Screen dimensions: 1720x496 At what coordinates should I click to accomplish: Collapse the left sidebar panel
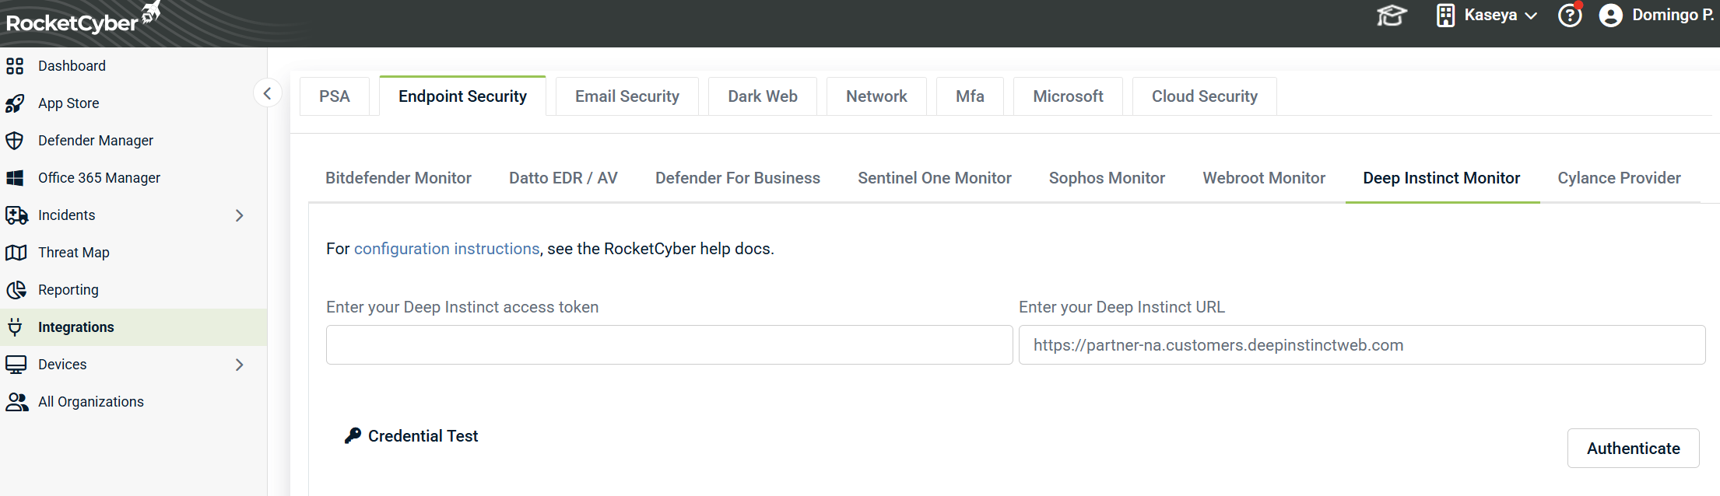267,94
